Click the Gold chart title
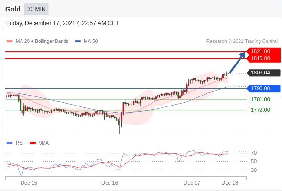Image resolution: width=282 pixels, height=191 pixels. [13, 9]
